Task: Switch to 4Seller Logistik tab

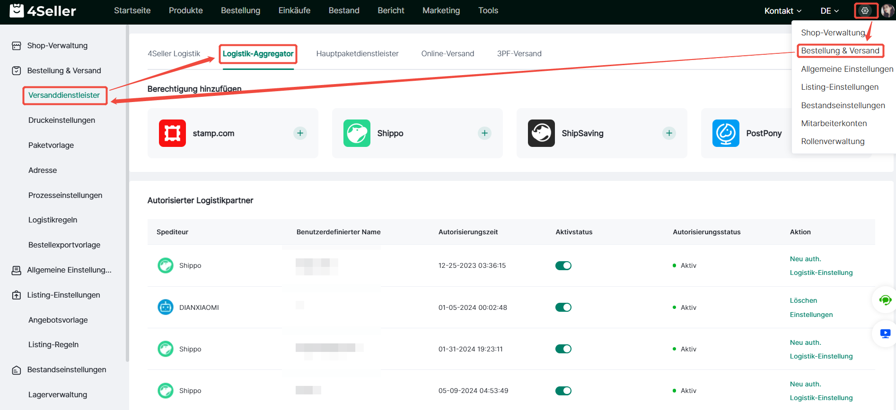Action: [x=174, y=54]
